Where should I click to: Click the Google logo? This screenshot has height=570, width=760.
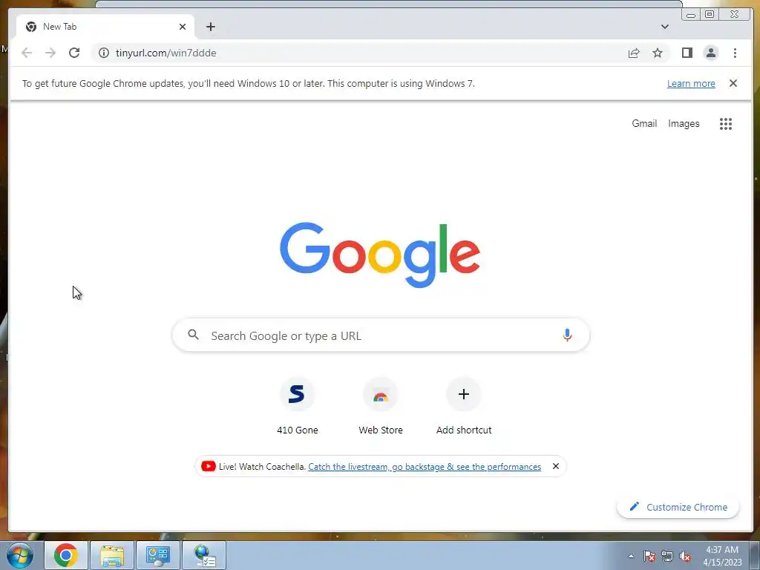coord(380,255)
